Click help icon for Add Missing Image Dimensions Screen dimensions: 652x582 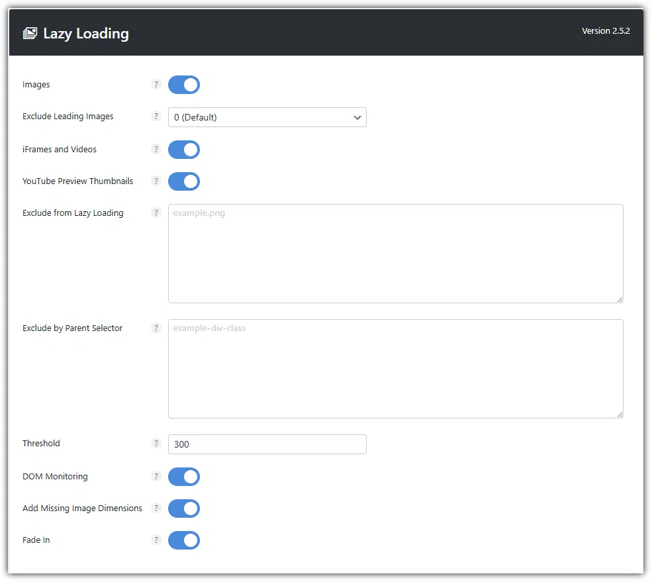click(x=156, y=509)
